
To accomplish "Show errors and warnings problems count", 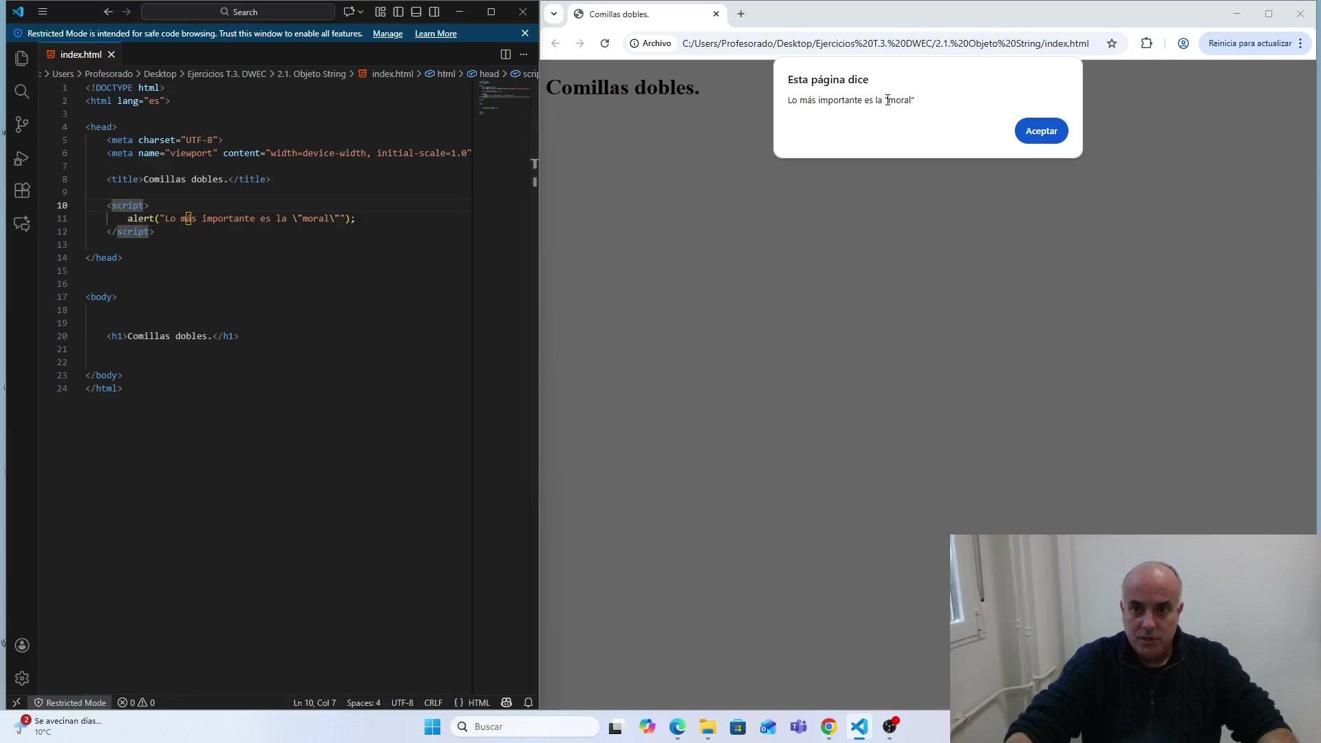I will [x=136, y=702].
